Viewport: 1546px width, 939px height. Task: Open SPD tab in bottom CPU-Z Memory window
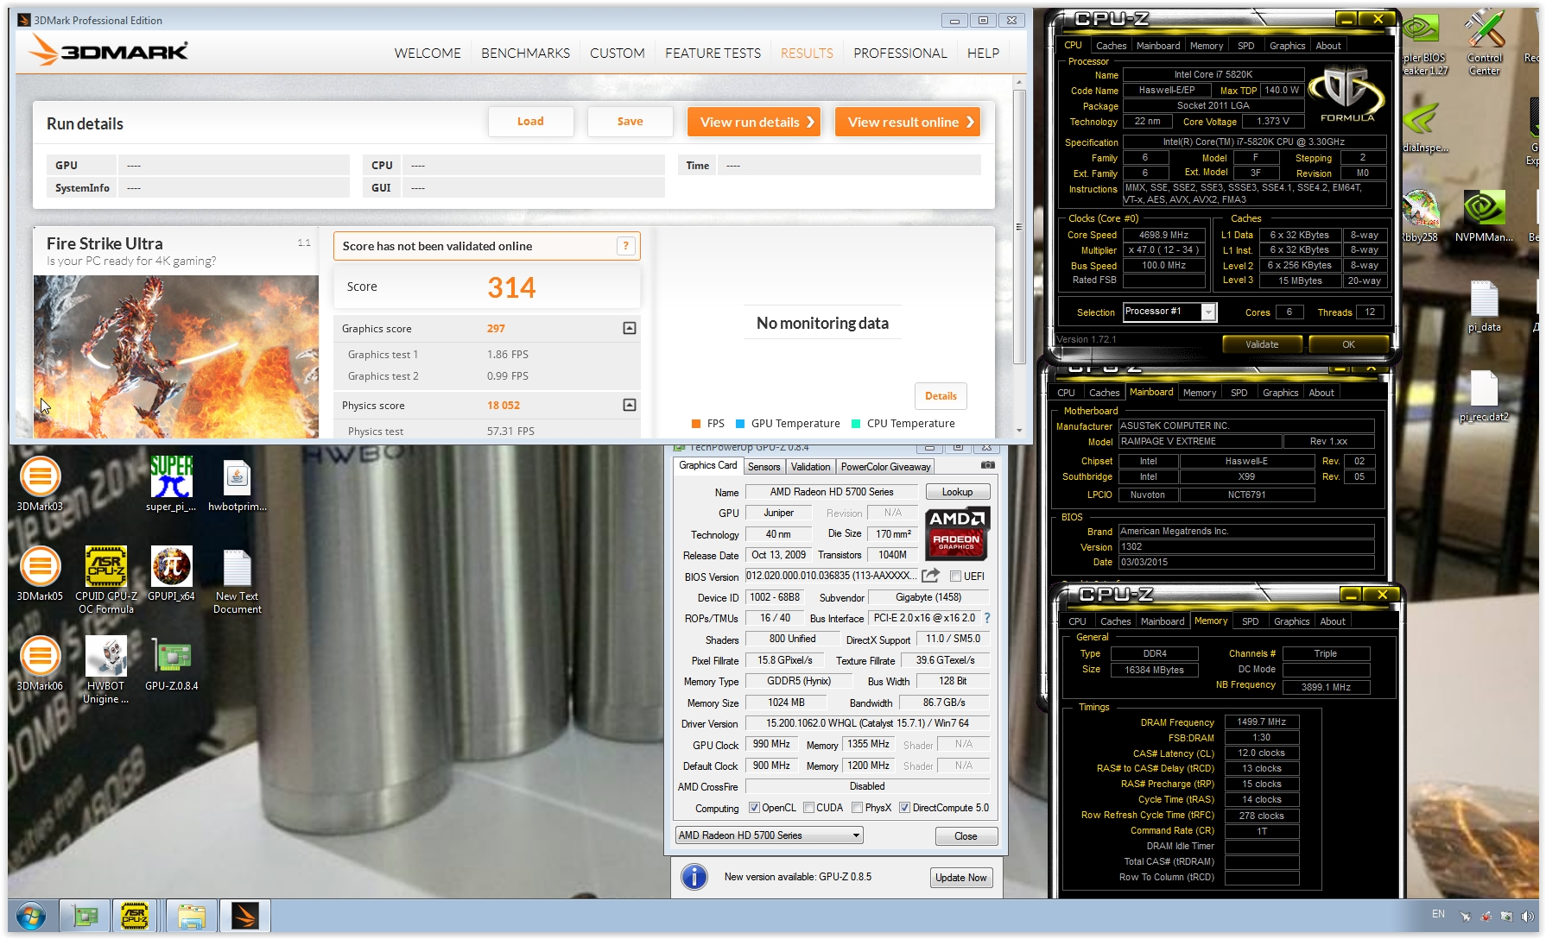[1250, 621]
